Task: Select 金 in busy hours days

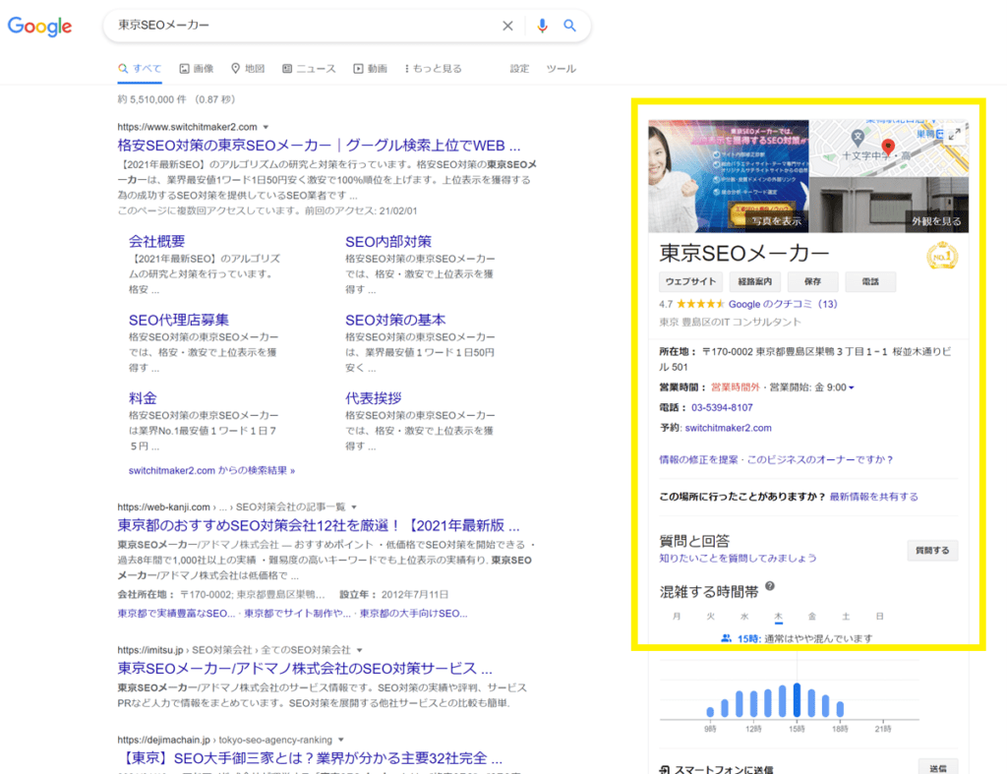Action: 811,616
